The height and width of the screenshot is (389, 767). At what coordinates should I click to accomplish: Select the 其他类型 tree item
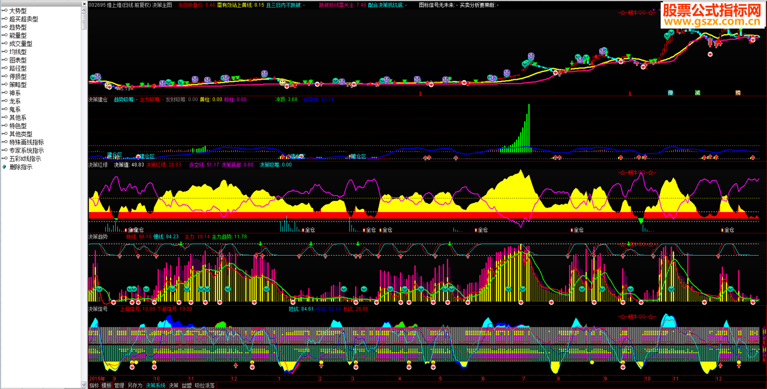21,134
